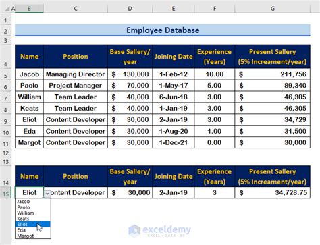The width and height of the screenshot is (320, 245).
Task: Click the Eliot input cell in row 15
Action: [x=29, y=192]
